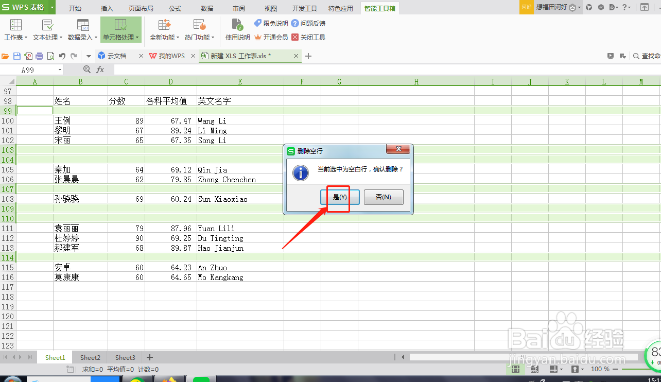The image size is (661, 382).
Task: Switch to the 数据 ribbon tab
Action: [x=207, y=8]
